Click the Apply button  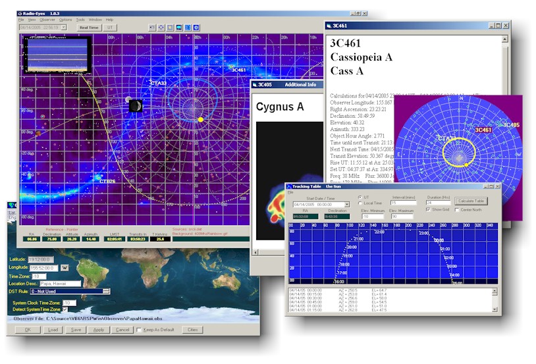point(99,330)
